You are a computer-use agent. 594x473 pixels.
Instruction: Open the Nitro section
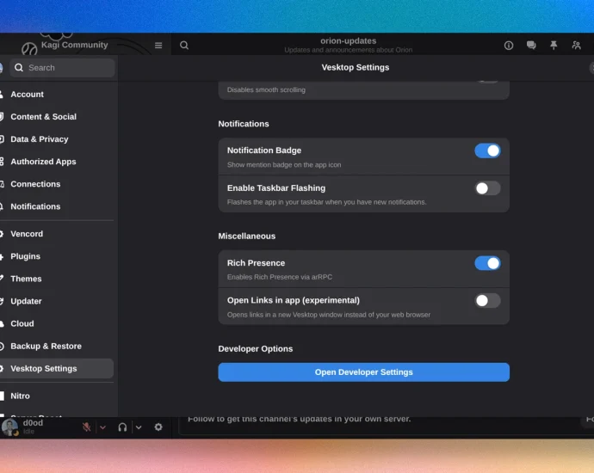point(57,396)
